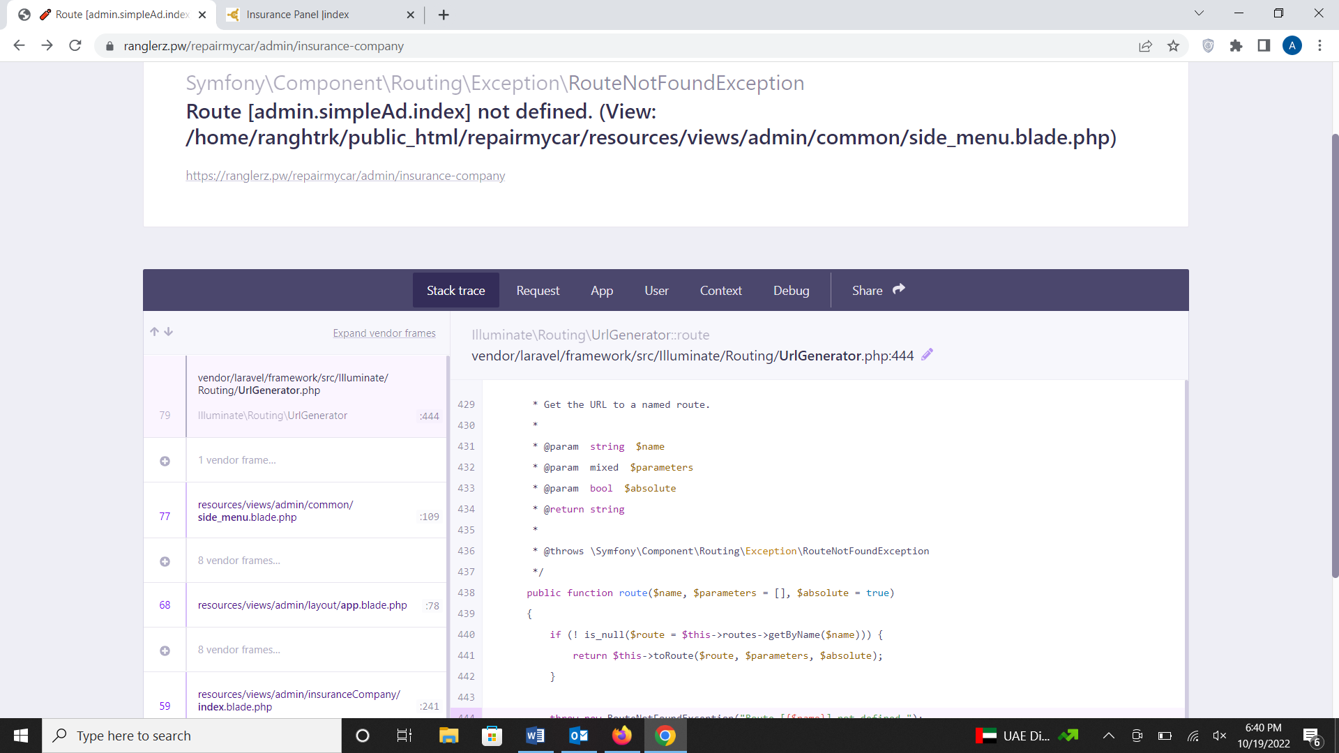Click the page vertical scrollbar
Viewport: 1339px width, 753px height.
[1335, 349]
